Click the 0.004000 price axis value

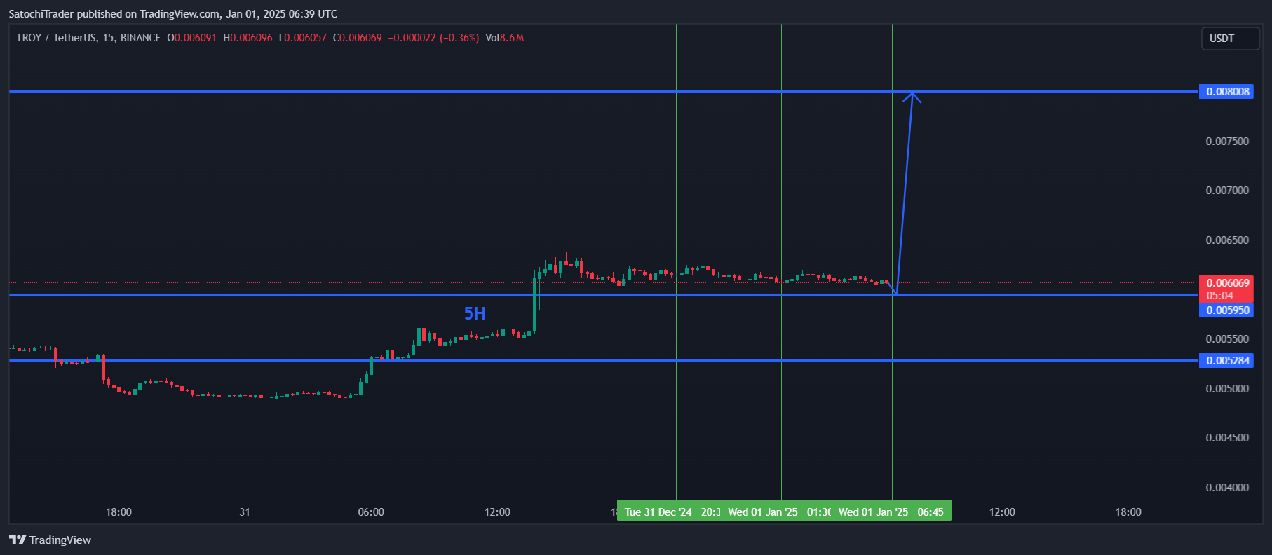pyautogui.click(x=1227, y=488)
